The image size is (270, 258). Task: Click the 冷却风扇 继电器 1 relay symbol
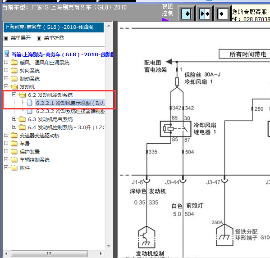point(175,129)
